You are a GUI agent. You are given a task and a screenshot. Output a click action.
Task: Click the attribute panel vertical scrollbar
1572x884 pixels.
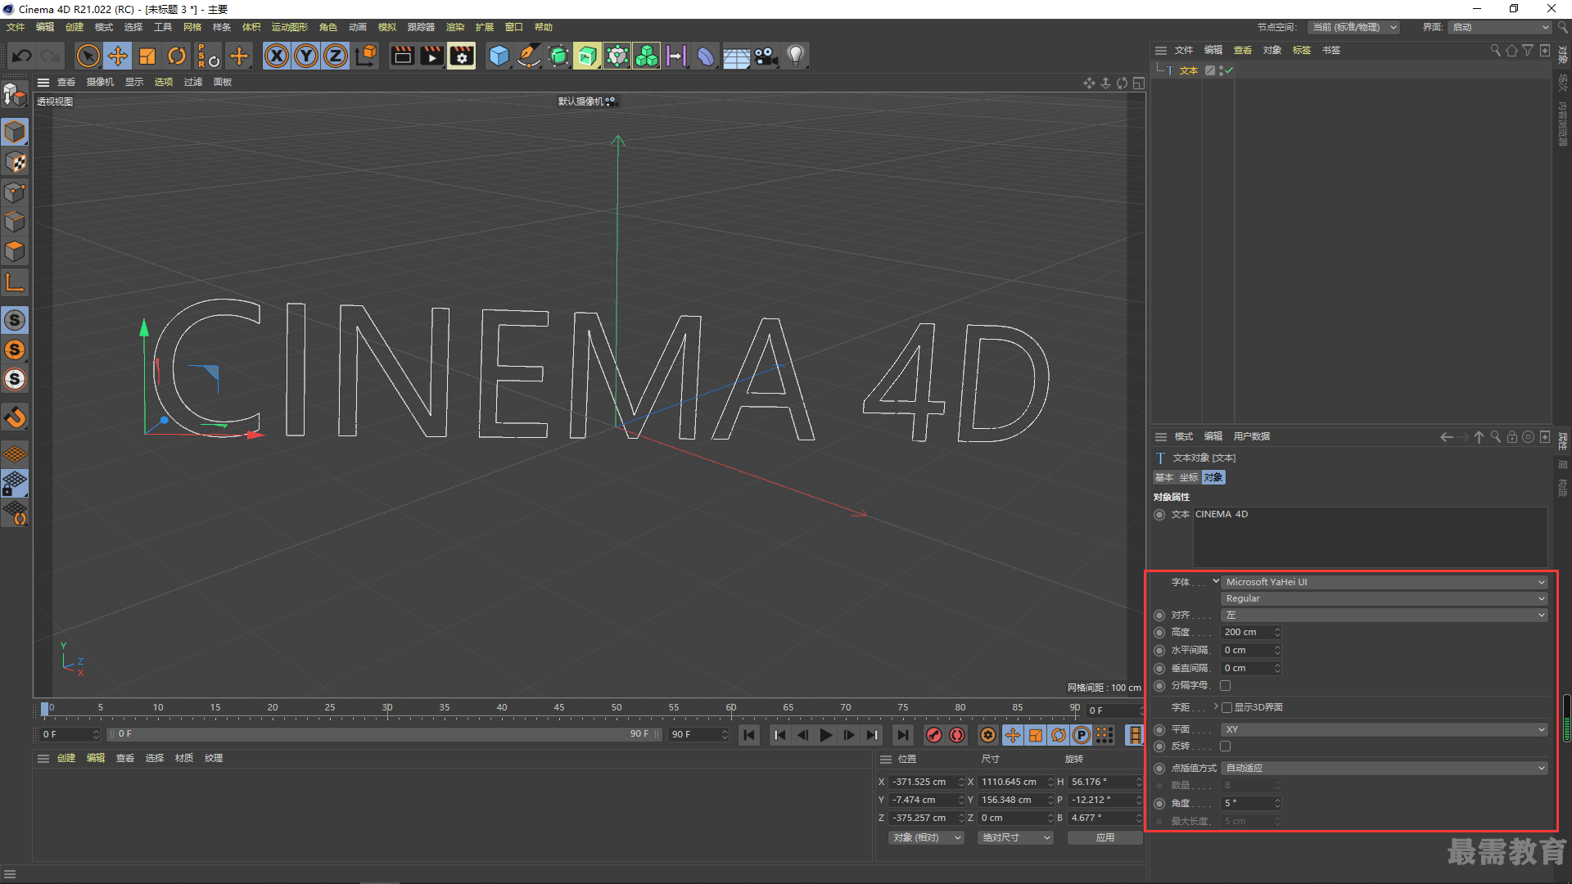[1566, 718]
